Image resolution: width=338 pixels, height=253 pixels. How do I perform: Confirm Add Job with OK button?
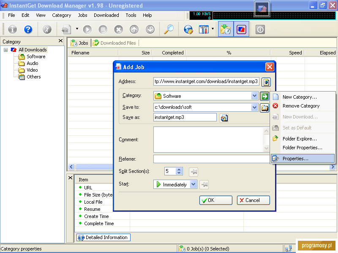215,200
